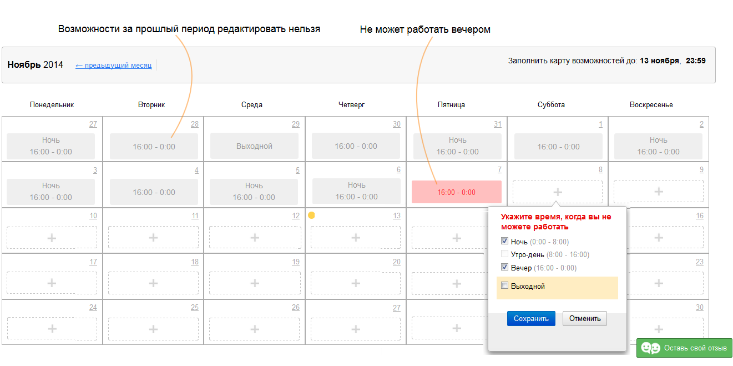
Task: Add availability on Tuesday the 18th
Action: (x=153, y=283)
